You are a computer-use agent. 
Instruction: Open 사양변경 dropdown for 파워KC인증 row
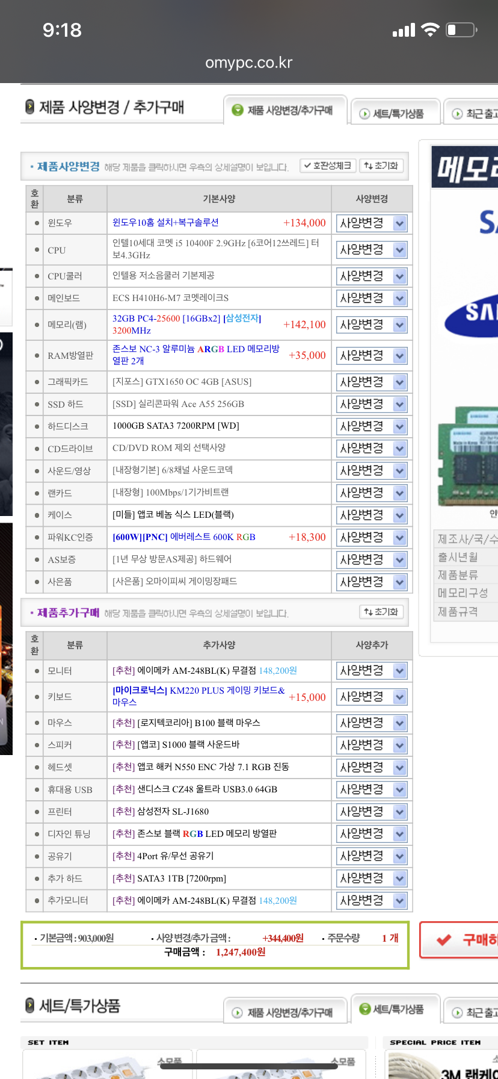(x=372, y=538)
